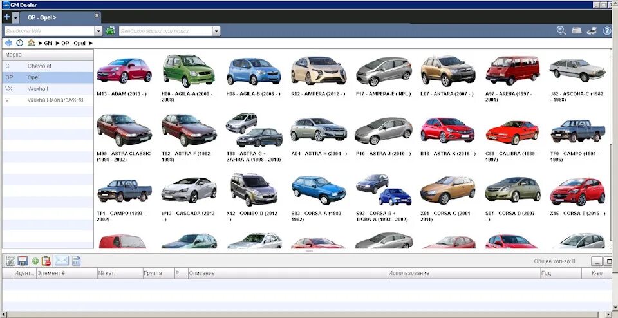Image resolution: width=618 pixels, height=318 pixels.
Task: Click the green add circle icon
Action: pos(35,261)
